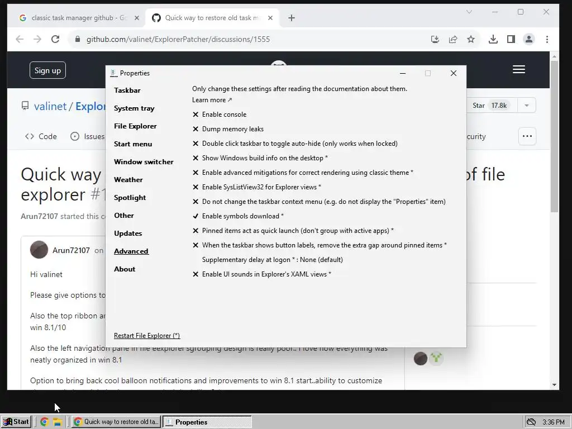This screenshot has width=572, height=429.
Task: Select Window switcher section in Properties
Action: pyautogui.click(x=144, y=162)
